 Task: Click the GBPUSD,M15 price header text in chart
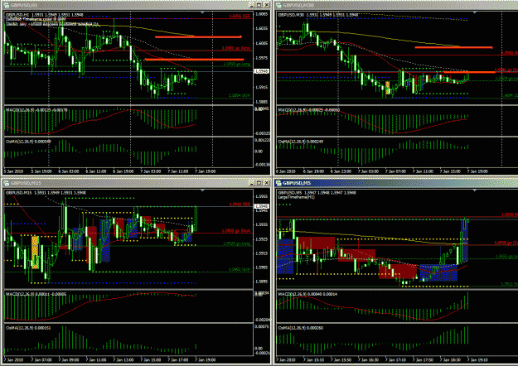pos(46,193)
